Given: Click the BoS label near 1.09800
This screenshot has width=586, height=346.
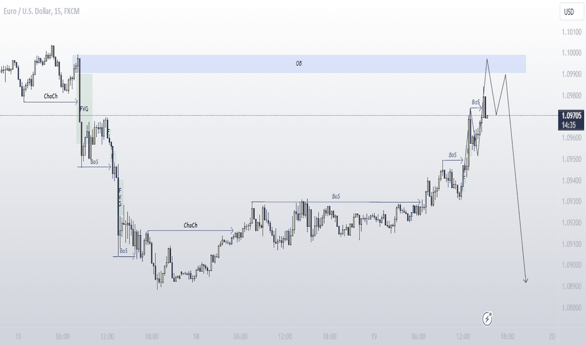Looking at the screenshot, I should pos(476,102).
